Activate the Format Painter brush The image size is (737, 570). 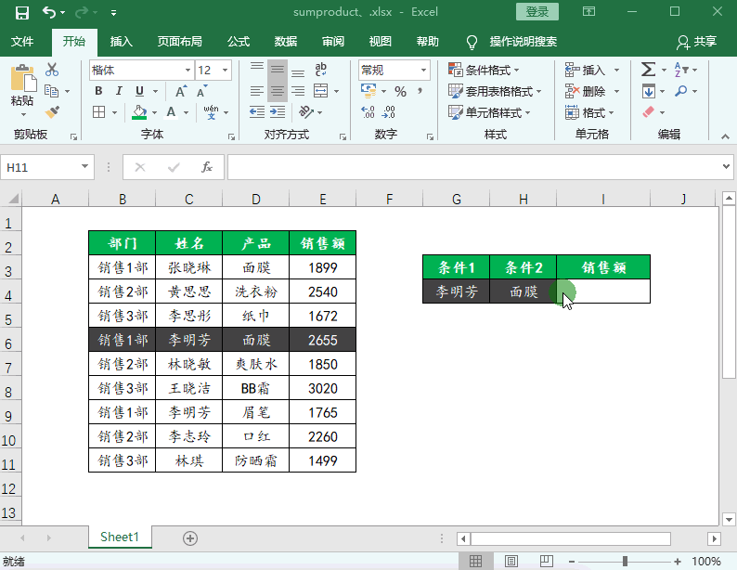[x=52, y=112]
